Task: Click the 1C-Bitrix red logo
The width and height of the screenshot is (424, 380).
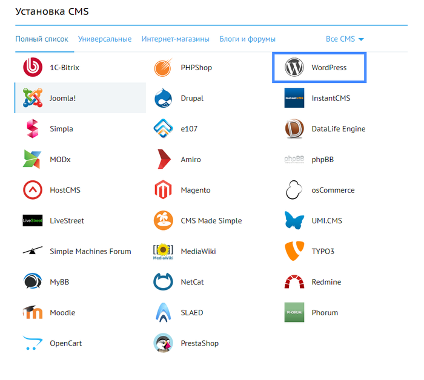Action: coord(33,68)
